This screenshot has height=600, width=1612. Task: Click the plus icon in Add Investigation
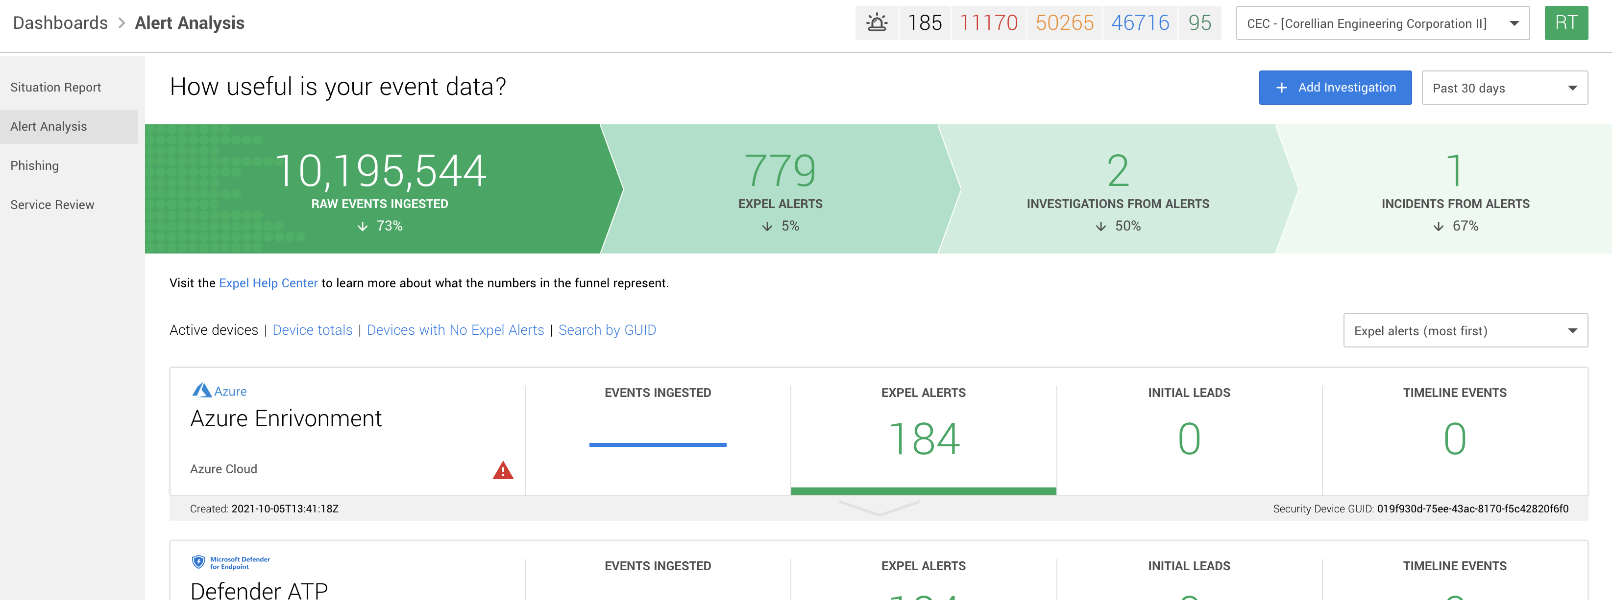(x=1281, y=88)
